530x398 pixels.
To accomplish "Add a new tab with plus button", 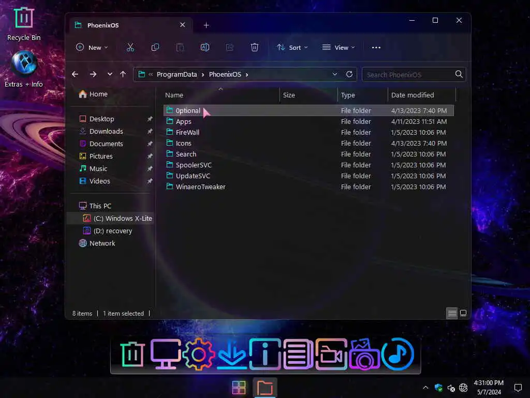I will tap(206, 25).
